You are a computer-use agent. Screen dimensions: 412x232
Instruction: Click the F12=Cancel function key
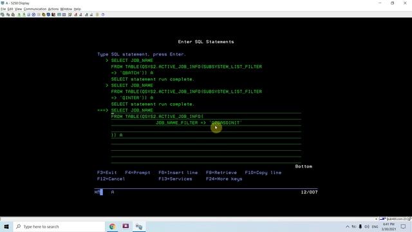111,179
